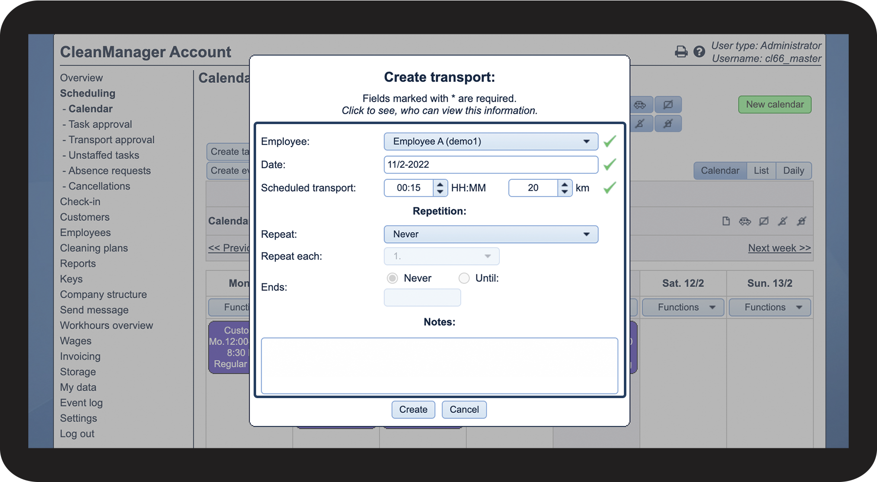Go to Unstaffed tasks in the sidebar
This screenshot has height=482, width=877.
[104, 155]
